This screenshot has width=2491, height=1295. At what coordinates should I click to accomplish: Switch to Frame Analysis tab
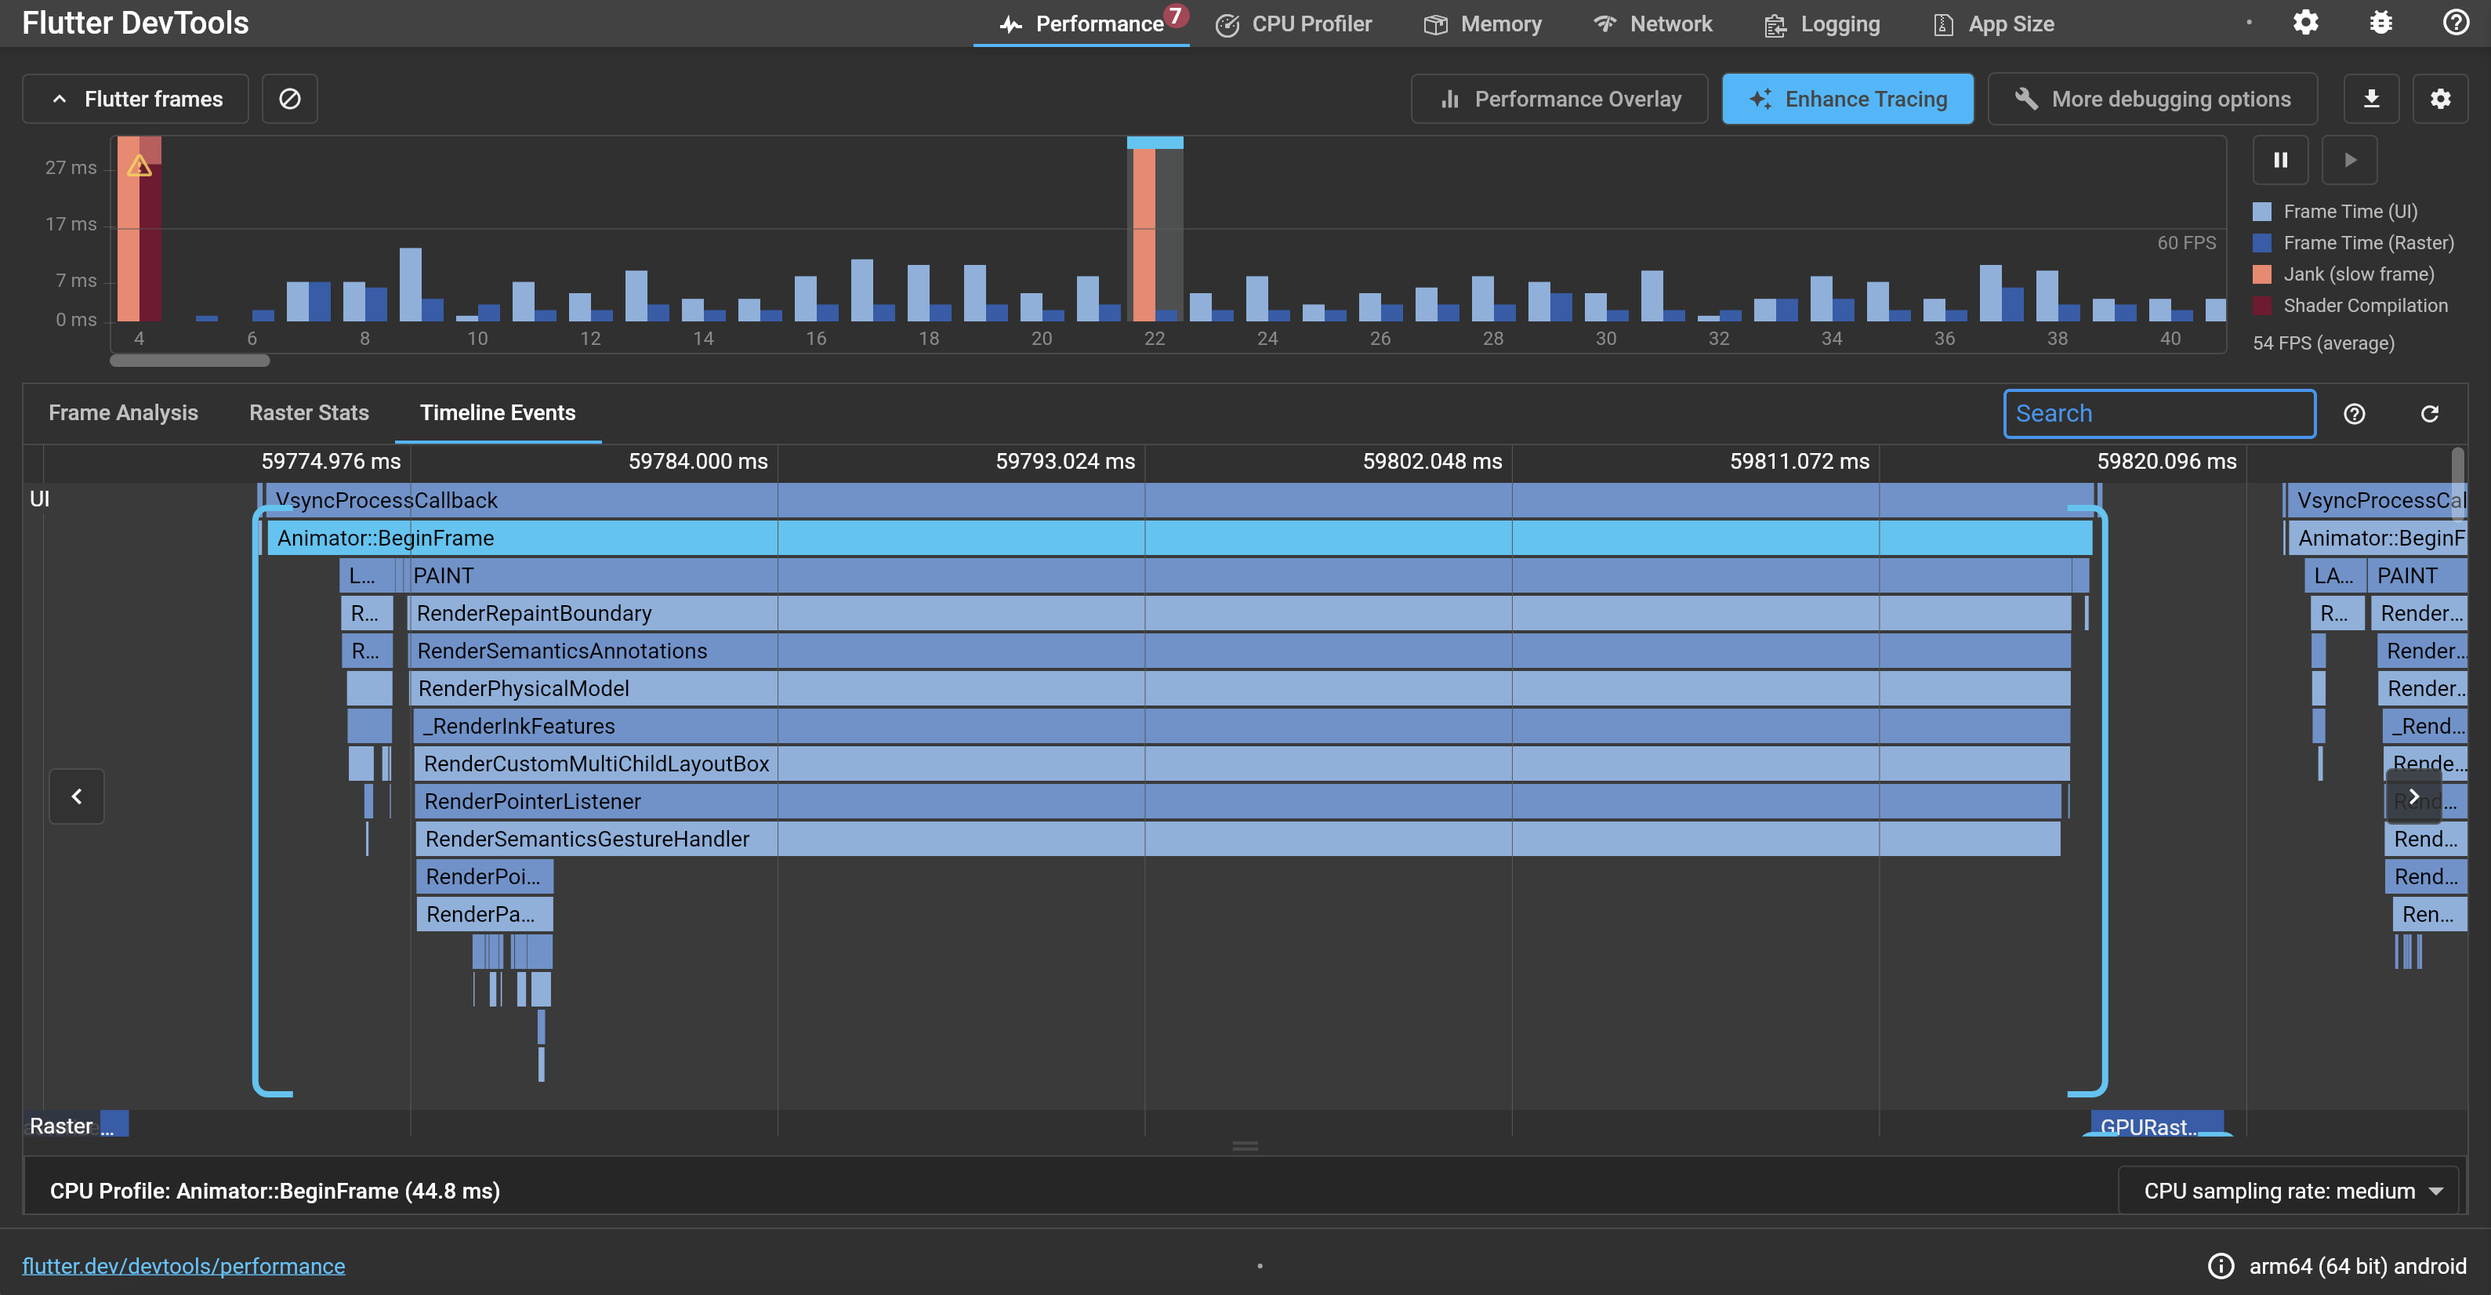point(123,413)
